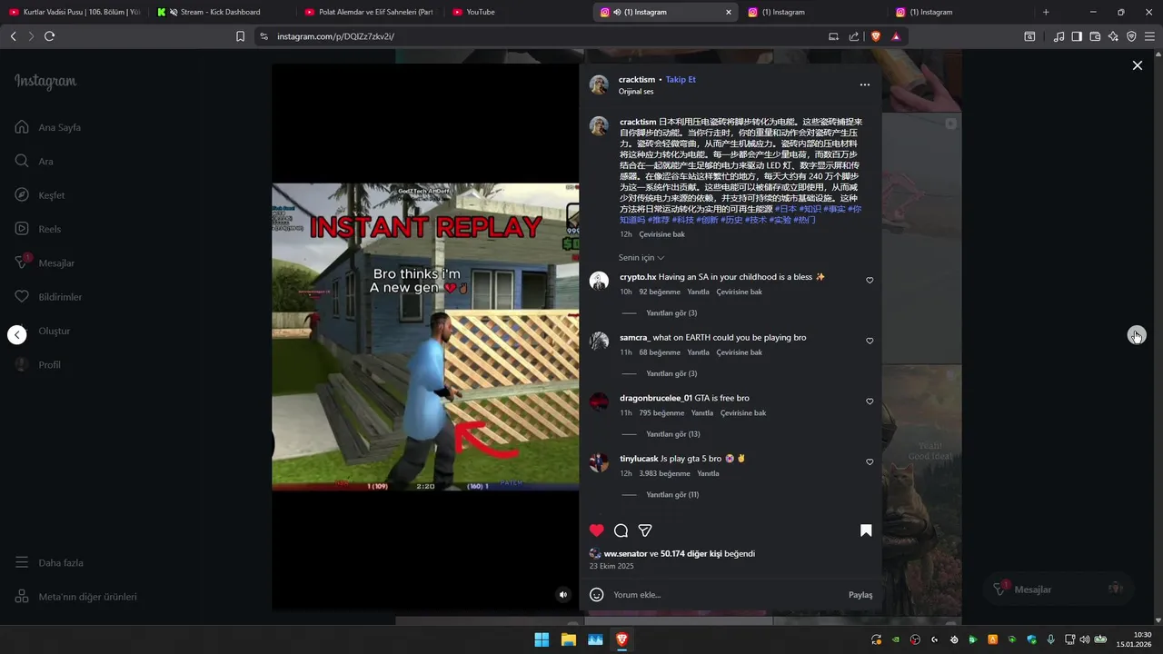Screen dimensions: 1163x654
Task: Open Brave Wallet icon in toolbar
Action: click(1095, 36)
